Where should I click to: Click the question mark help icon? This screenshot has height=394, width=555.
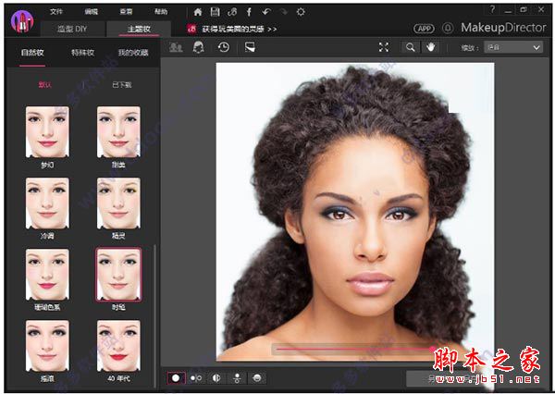tap(492, 9)
